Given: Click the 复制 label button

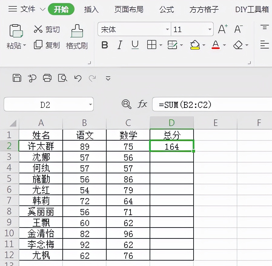Looking at the screenshot, I should tap(53, 45).
